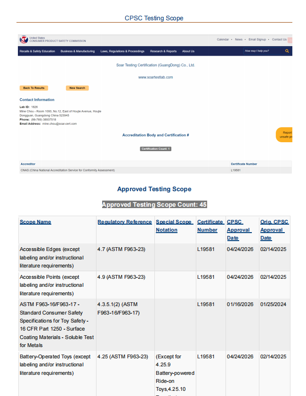Screen dimensions: 306x396
Task: Open Recalls & Safety Education menu
Action: coord(37,51)
